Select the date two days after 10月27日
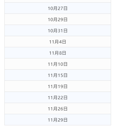114x128 pixels. [x=58, y=19]
